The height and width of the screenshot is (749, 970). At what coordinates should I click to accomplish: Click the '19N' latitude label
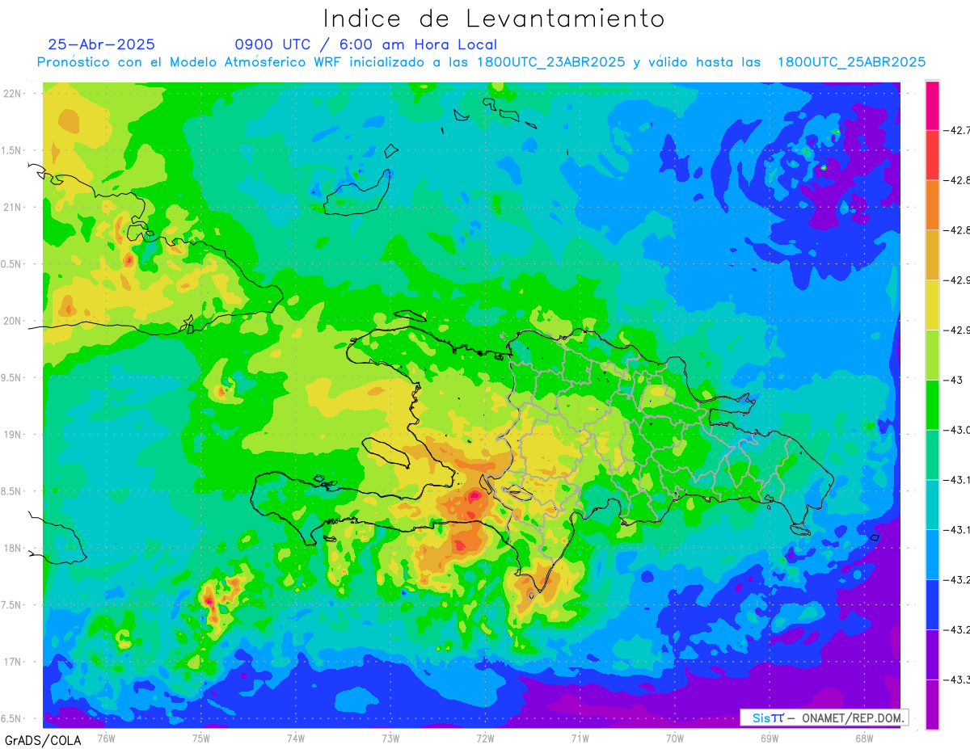tap(11, 435)
